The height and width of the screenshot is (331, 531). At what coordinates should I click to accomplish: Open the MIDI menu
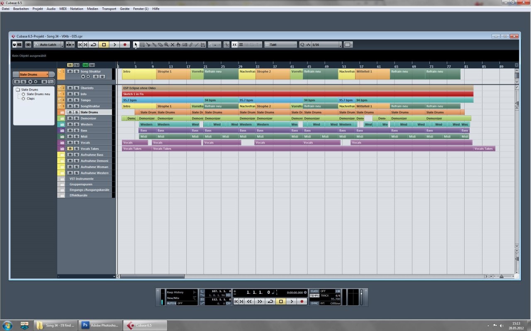pos(63,9)
